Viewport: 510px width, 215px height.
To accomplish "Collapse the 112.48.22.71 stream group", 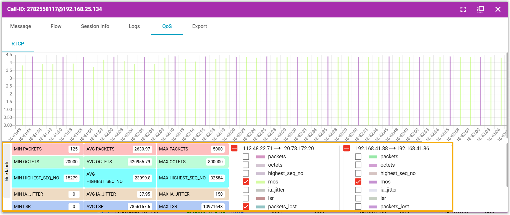I will click(234, 148).
